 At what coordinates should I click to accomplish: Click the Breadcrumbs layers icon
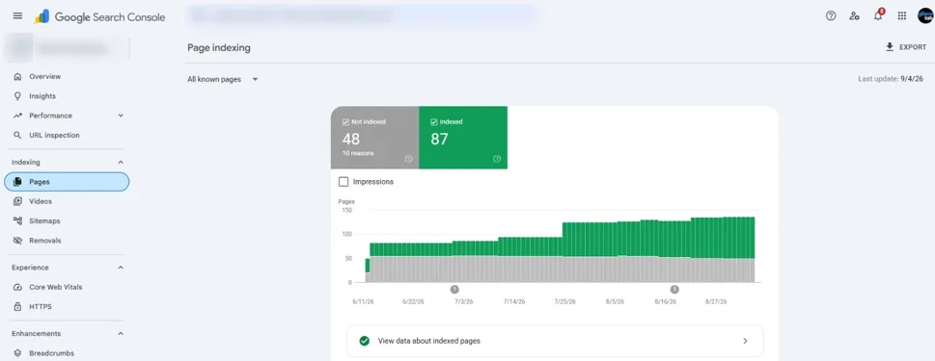click(17, 353)
